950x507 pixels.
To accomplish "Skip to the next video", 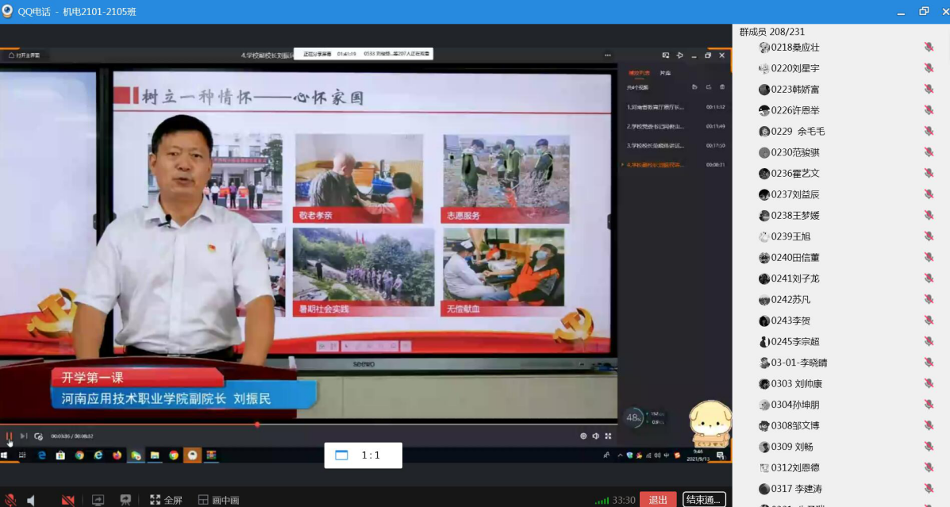I will (24, 436).
